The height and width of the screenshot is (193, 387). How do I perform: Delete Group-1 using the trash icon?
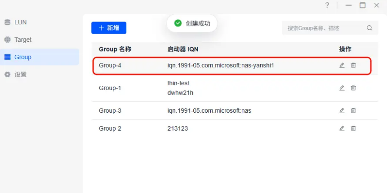pos(353,88)
